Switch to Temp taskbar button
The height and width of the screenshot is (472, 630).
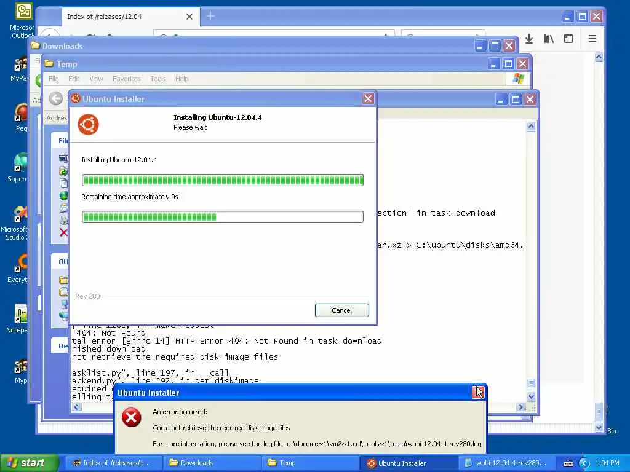point(311,463)
